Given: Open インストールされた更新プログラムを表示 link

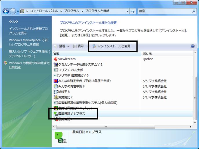Looking at the screenshot, I should [x=28, y=31].
